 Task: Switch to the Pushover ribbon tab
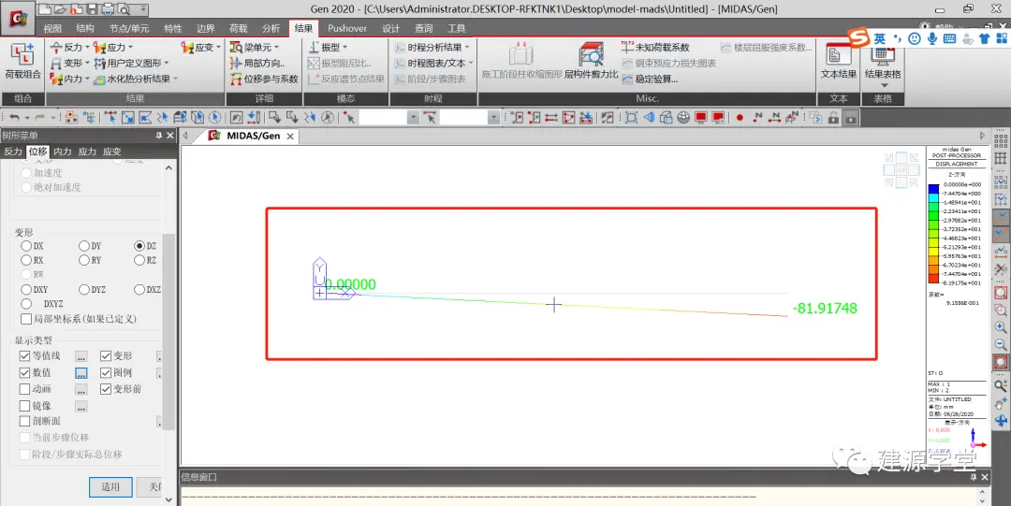(x=347, y=28)
